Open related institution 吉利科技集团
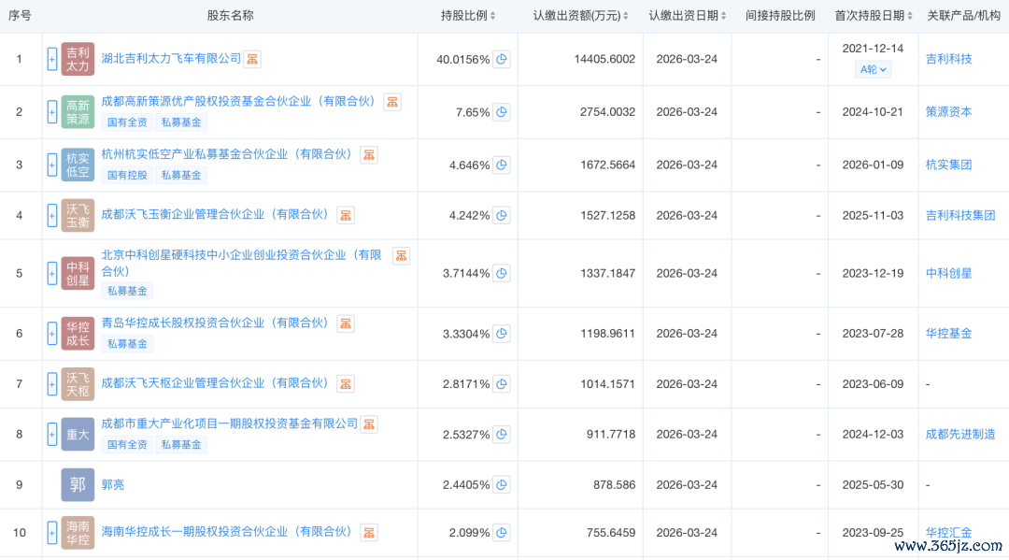1009x560 pixels. click(x=960, y=215)
